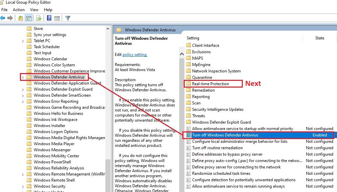Image resolution: width=337 pixels, height=192 pixels.
Task: Click the Client Interface folder icon
Action: tap(188, 45)
